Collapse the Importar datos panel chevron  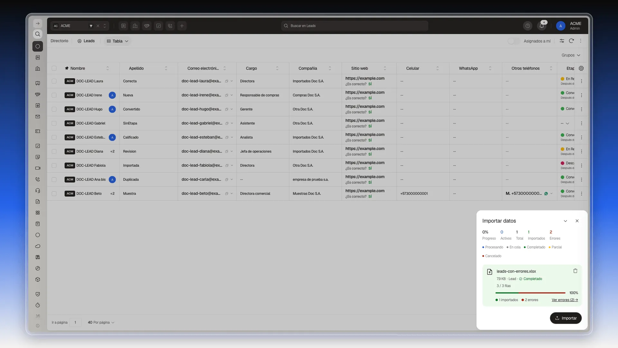[x=566, y=221]
